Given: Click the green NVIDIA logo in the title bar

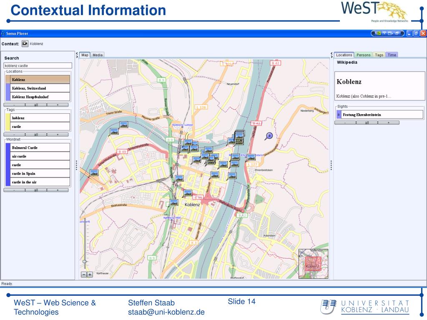Looking at the screenshot, I should point(378,33).
